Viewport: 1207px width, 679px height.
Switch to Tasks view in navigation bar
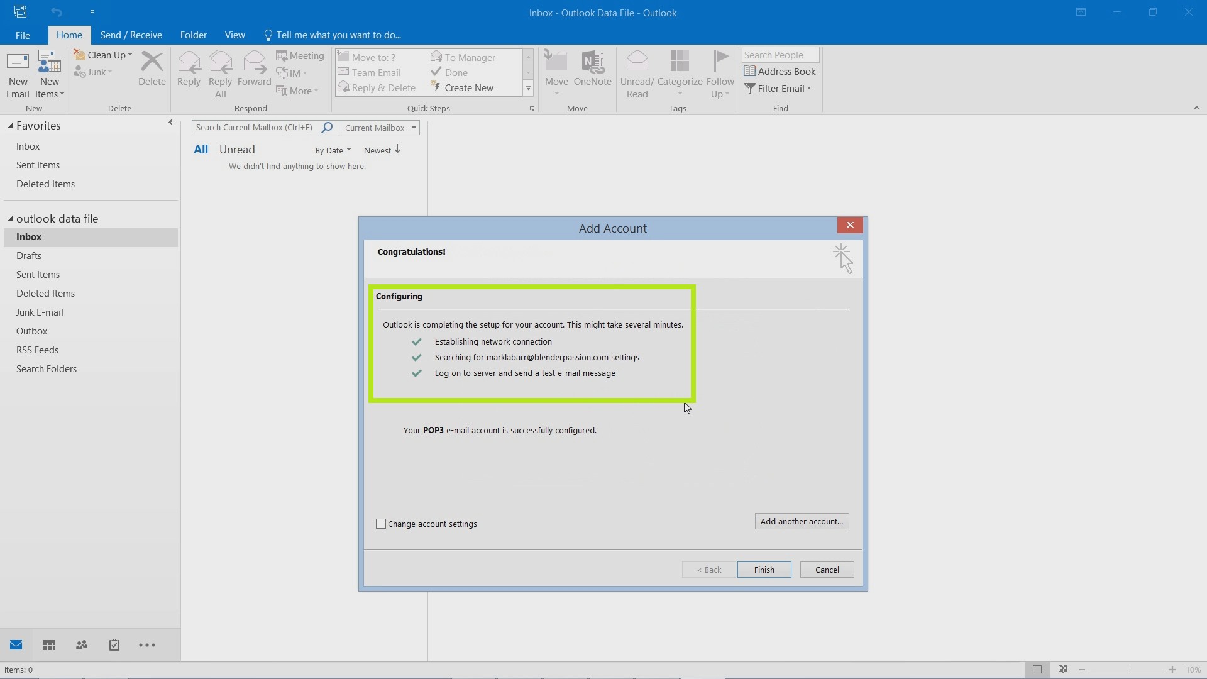click(114, 645)
